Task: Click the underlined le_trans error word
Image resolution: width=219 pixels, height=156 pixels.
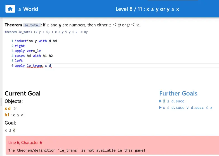Action: click(x=35, y=66)
